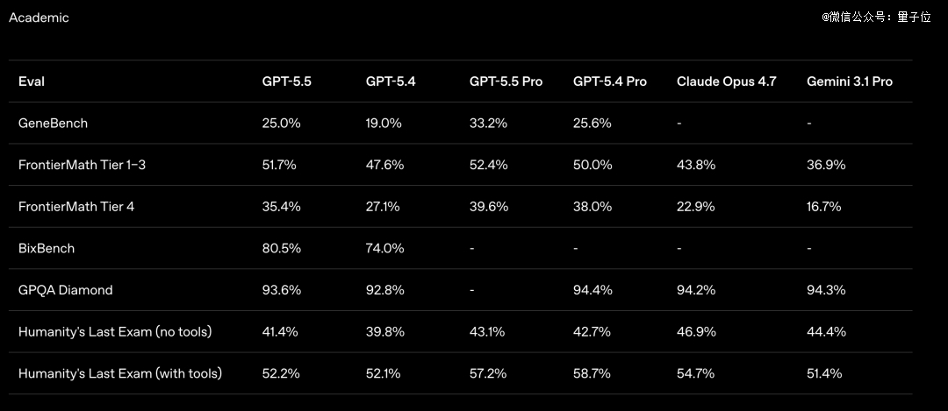Select Humanity's Last Exam (no tools) label

[115, 332]
